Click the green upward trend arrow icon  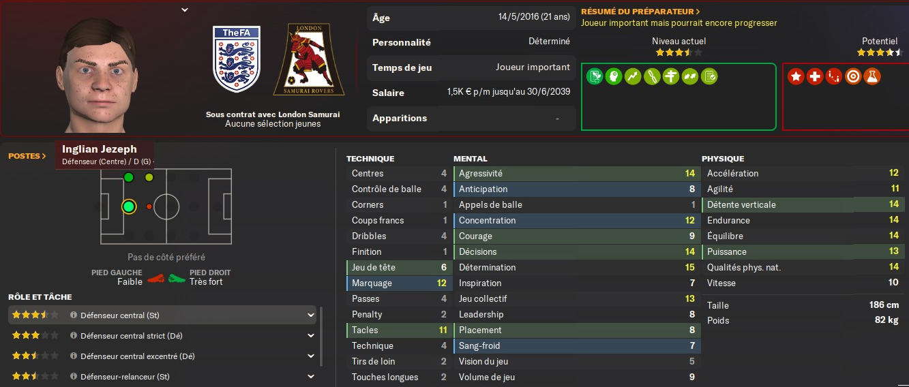(633, 76)
